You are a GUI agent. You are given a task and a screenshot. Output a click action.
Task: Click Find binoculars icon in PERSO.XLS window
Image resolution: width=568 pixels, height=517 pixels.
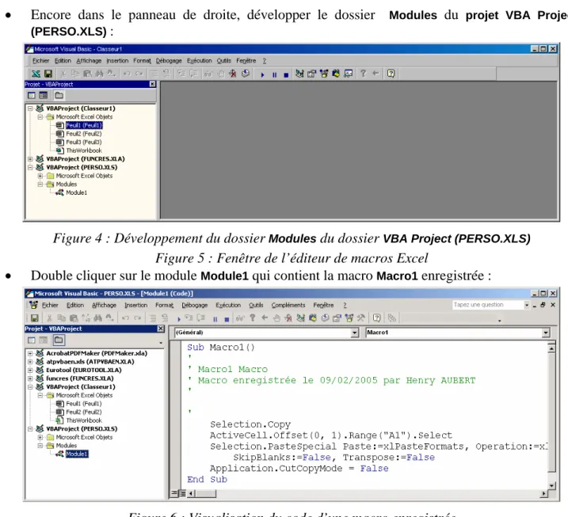coord(97,317)
